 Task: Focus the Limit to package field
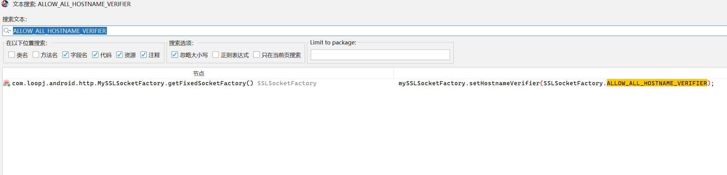pyautogui.click(x=380, y=55)
